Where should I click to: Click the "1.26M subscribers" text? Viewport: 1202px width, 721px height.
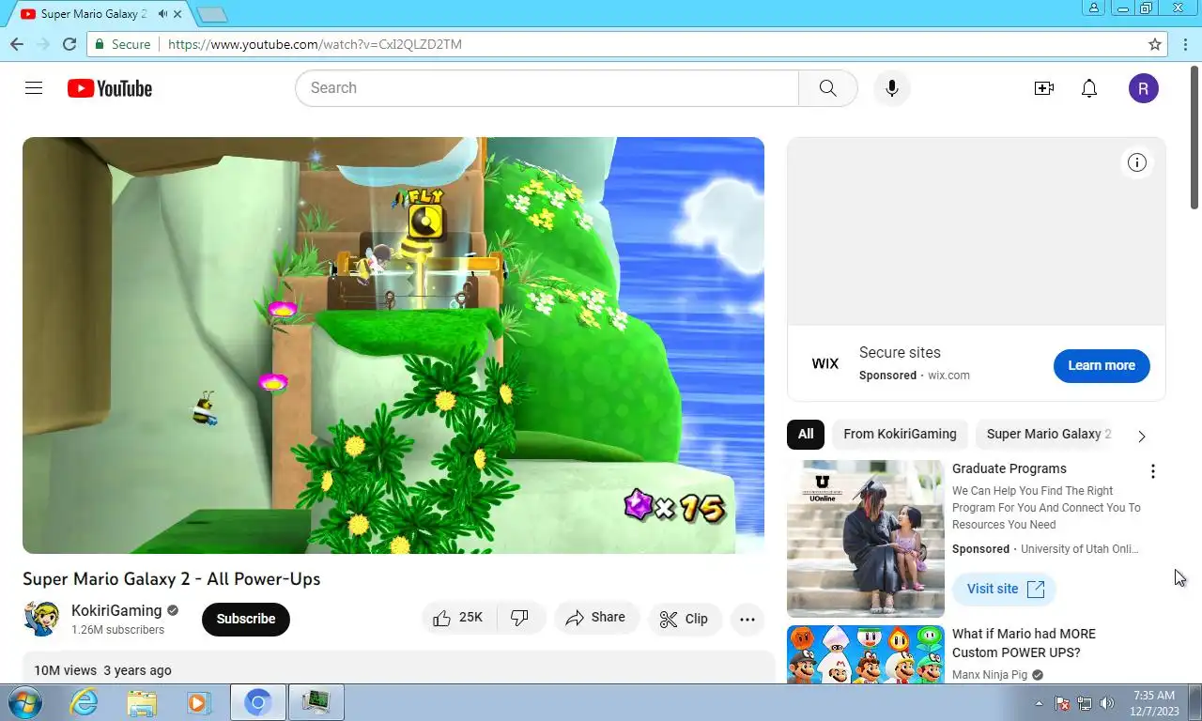[x=117, y=630]
